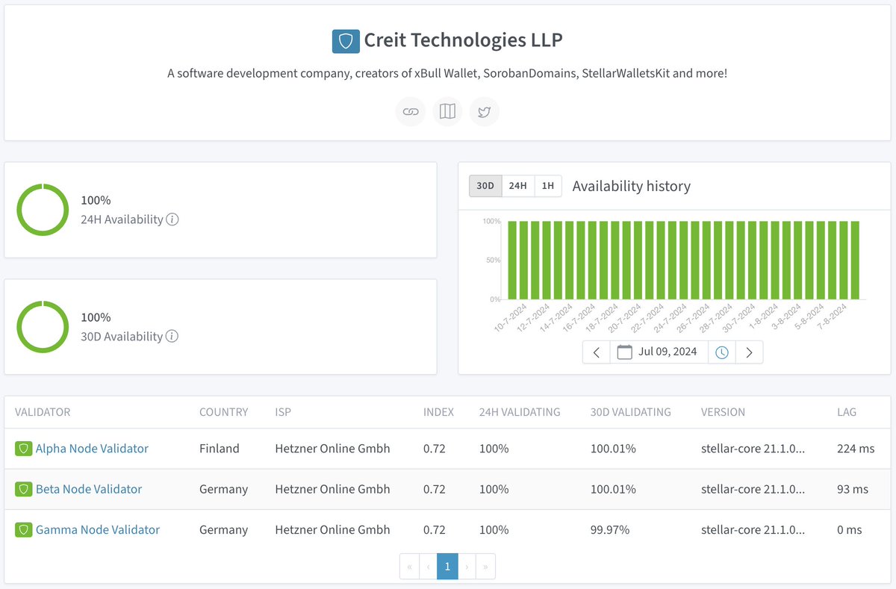Click 0 ms lag value
Viewport: 896px width, 589px height.
point(850,529)
